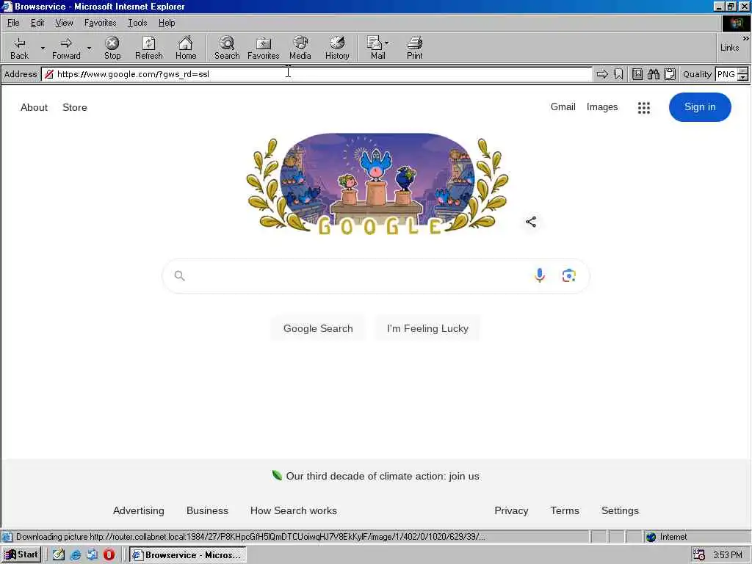
Task: Show the History panel
Action: click(x=337, y=48)
